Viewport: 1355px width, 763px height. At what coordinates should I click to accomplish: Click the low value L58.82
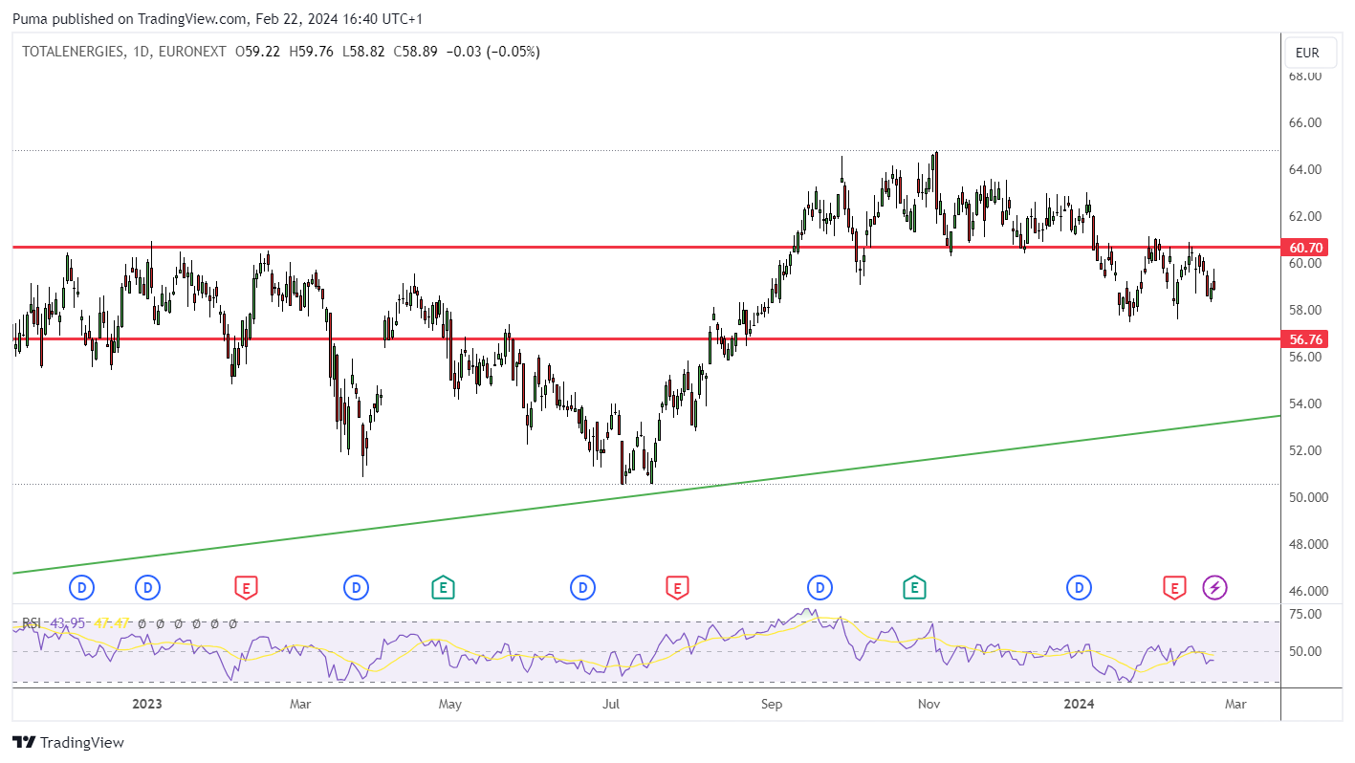[362, 52]
